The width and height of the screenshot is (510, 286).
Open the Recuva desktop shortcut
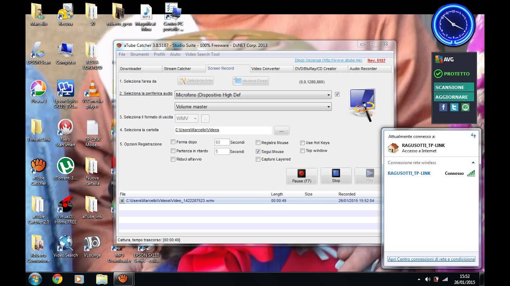point(65,14)
